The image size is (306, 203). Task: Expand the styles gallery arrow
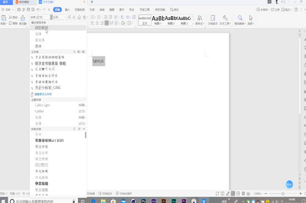(x=193, y=23)
